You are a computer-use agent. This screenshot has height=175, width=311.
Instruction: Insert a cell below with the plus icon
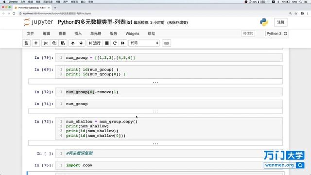[36, 43]
